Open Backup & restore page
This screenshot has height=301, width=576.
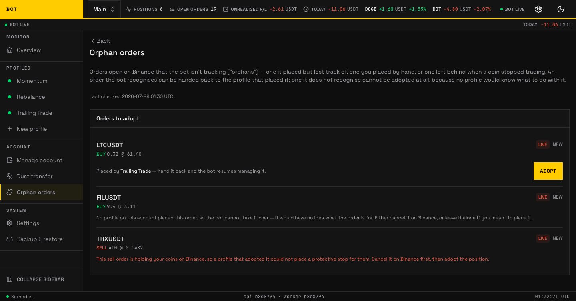(x=42, y=239)
